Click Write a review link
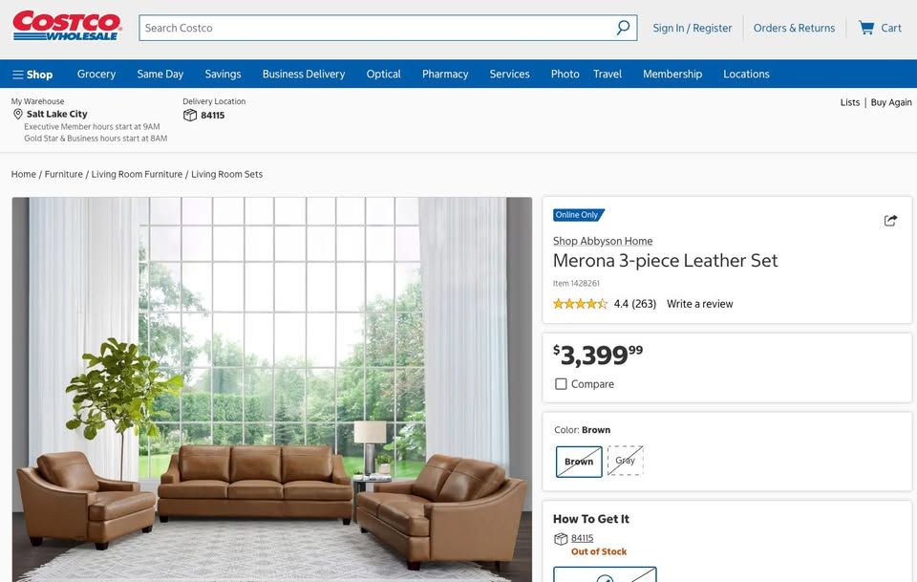The height and width of the screenshot is (582, 917). 699,304
